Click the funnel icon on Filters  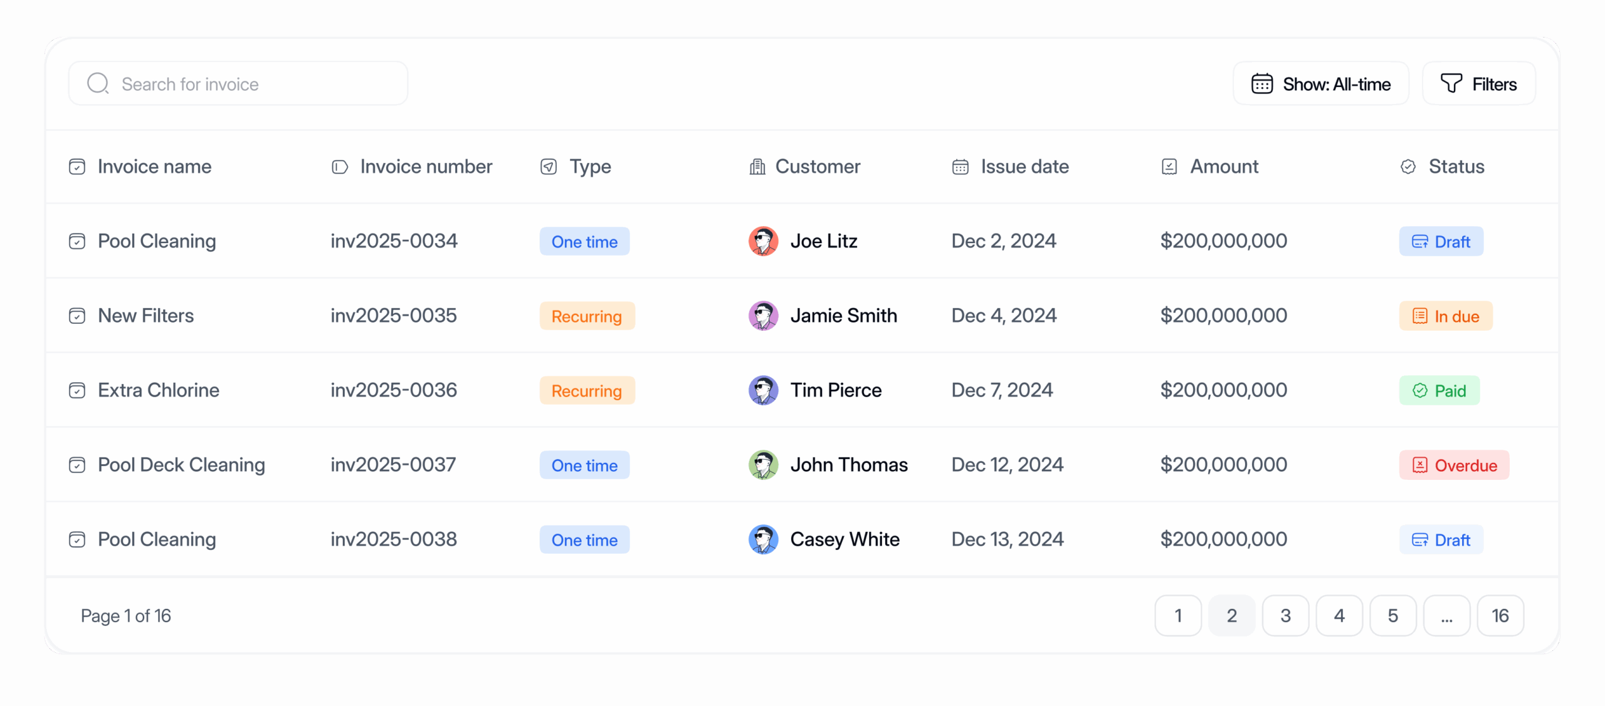(x=1451, y=83)
